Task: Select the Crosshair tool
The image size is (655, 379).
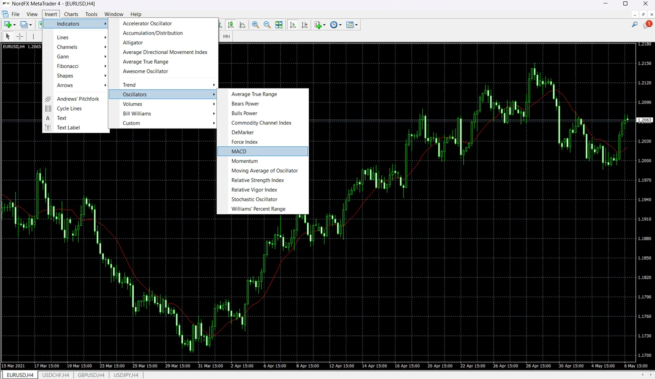Action: coord(20,36)
